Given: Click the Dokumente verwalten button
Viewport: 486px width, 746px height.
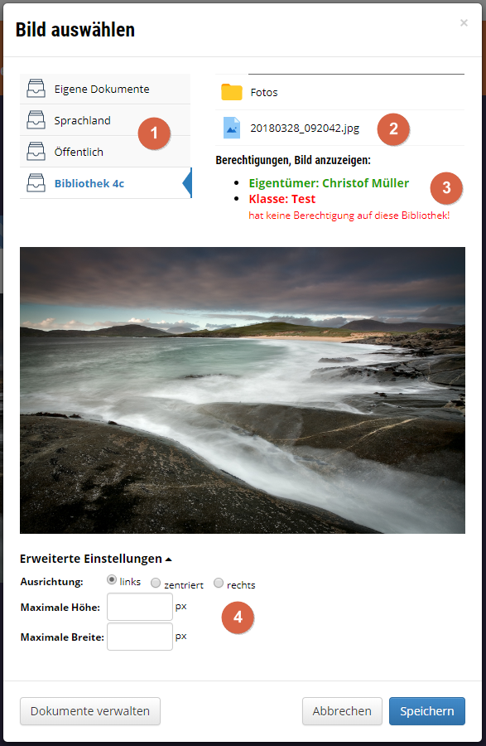Looking at the screenshot, I should coord(90,711).
